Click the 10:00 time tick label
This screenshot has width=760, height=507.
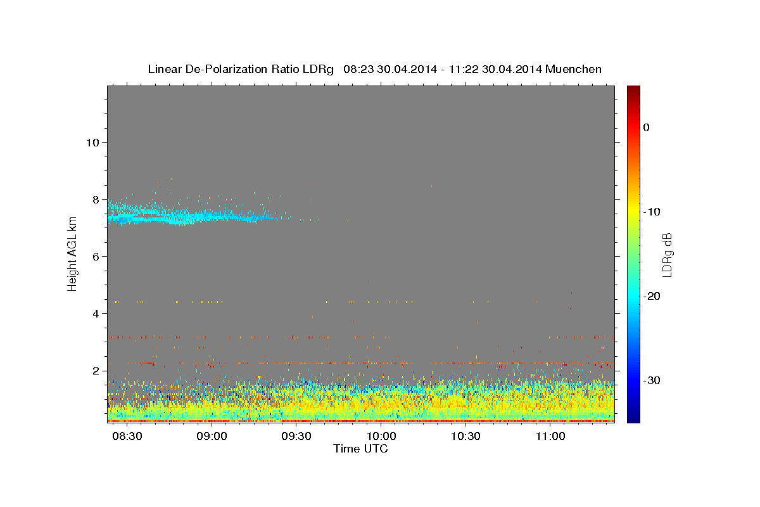pos(381,437)
